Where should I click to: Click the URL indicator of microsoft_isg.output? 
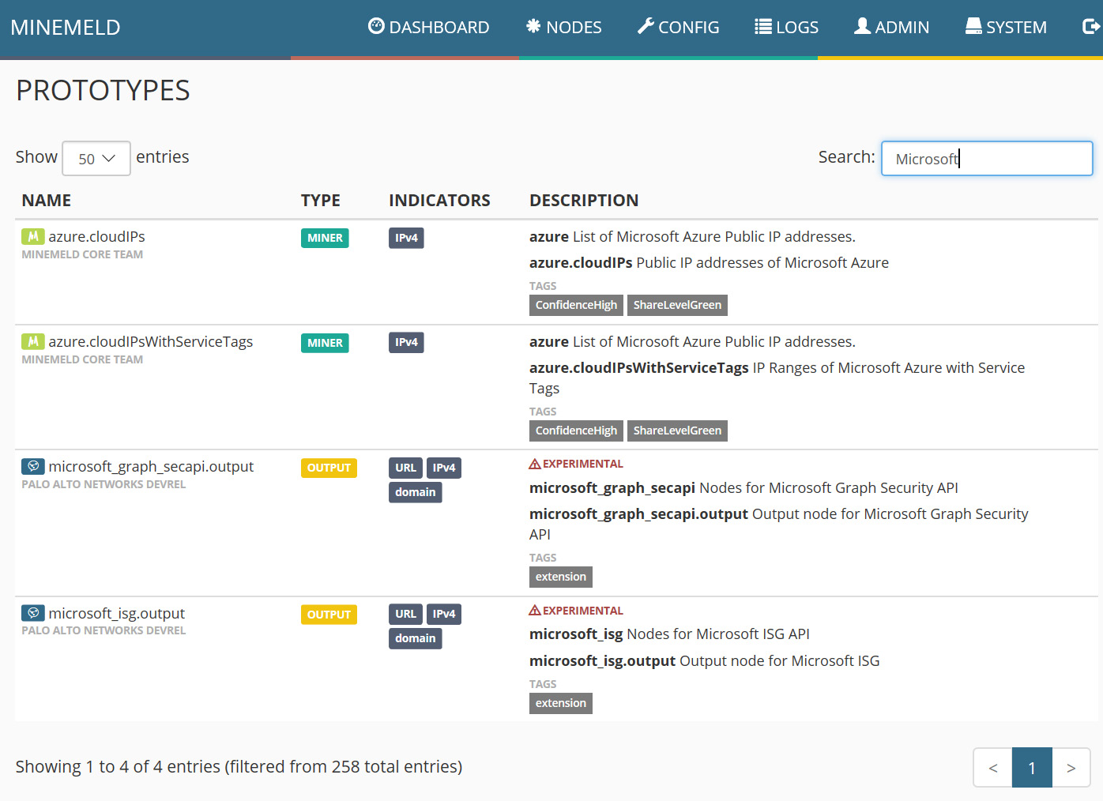405,614
